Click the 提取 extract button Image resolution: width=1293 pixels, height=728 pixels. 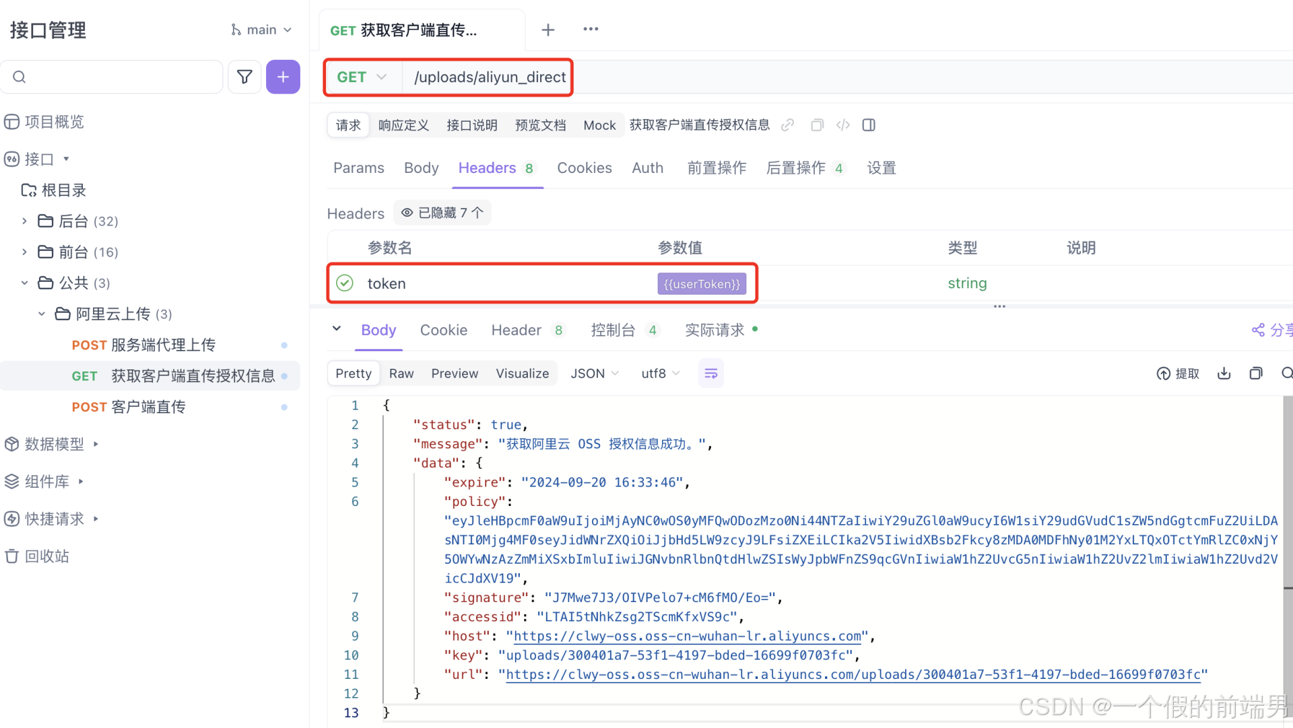click(x=1178, y=373)
